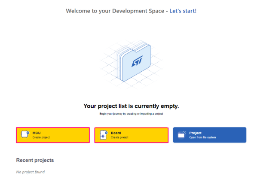Click the Project folder icon

(x=182, y=134)
